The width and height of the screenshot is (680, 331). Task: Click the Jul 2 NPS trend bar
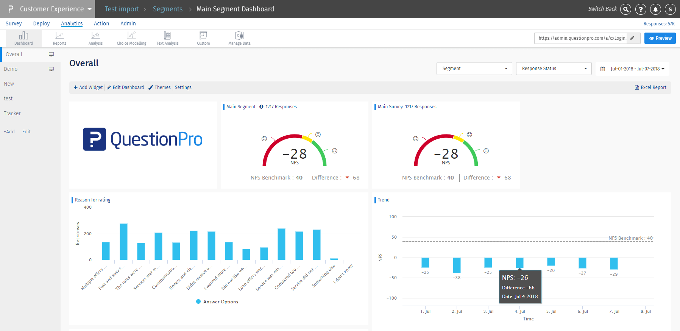coord(457,265)
